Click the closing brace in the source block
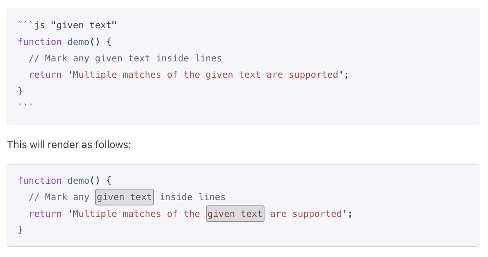Screen dimensions: 488x257 point(21,90)
